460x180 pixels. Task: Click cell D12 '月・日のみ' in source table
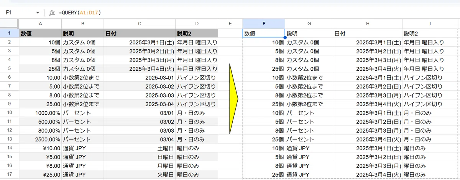(x=197, y=130)
